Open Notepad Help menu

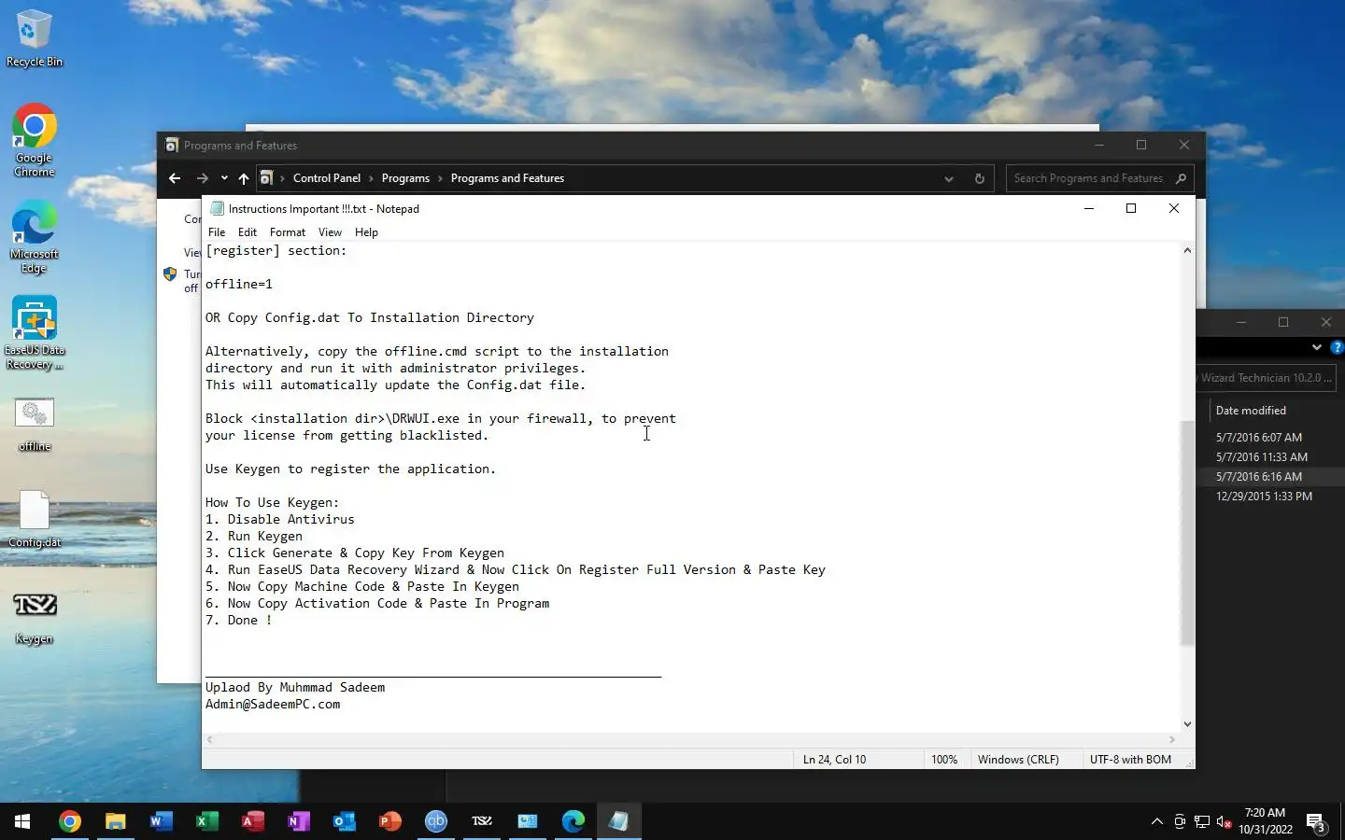pos(366,232)
